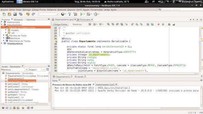Toggle Show Static Members filter in Navigator
The width and height of the screenshot is (203, 114).
tap(10, 108)
